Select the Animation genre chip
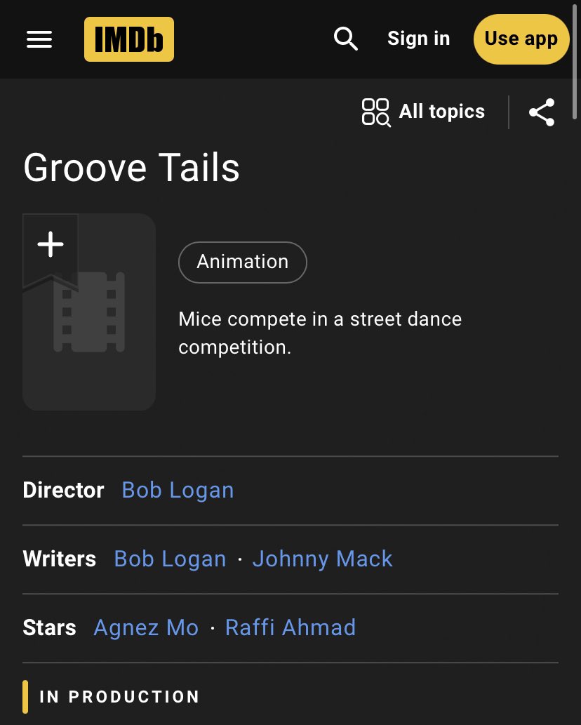The image size is (581, 725). click(243, 262)
